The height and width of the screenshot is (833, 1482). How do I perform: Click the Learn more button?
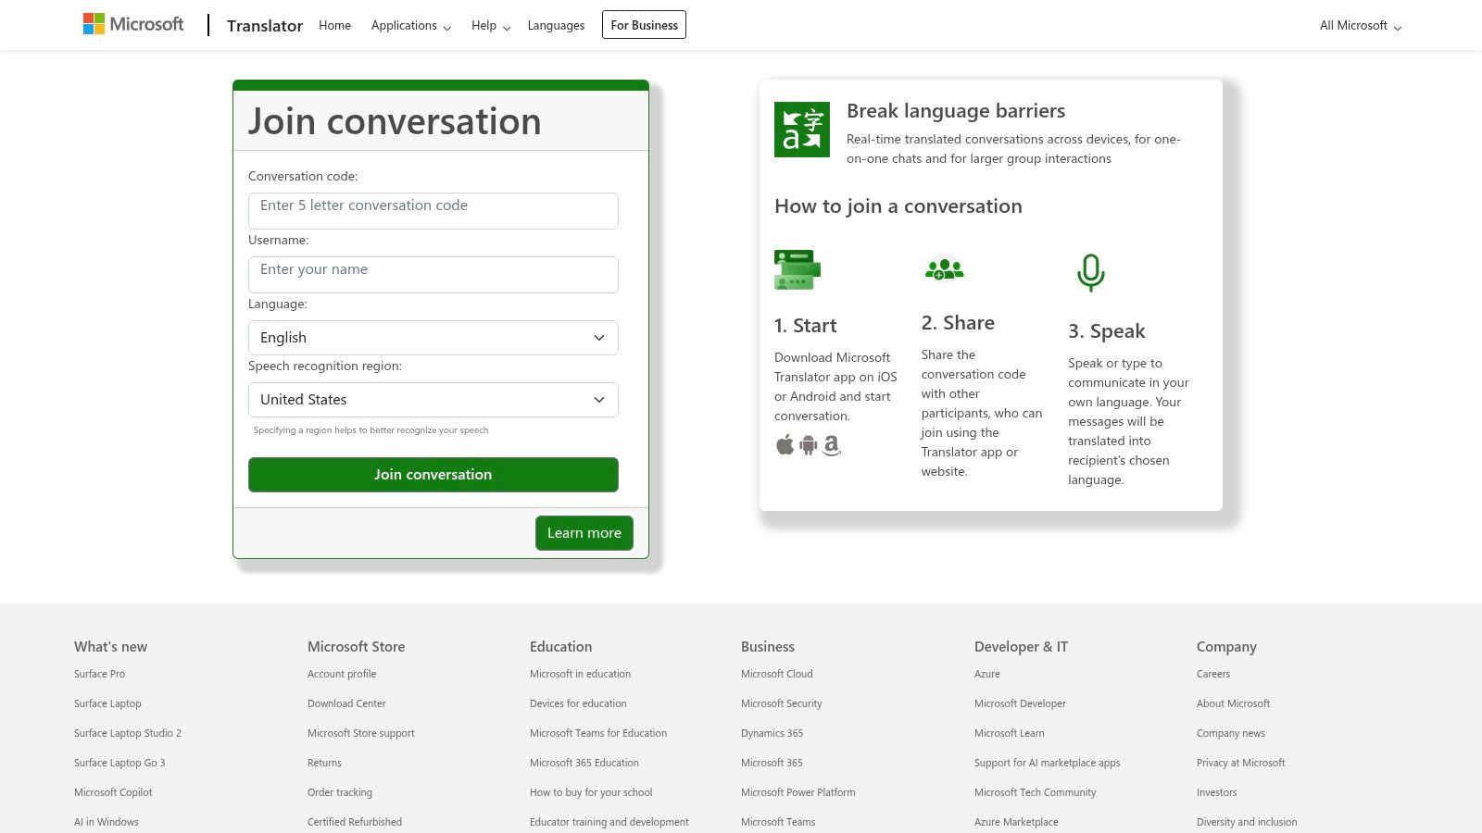click(584, 533)
